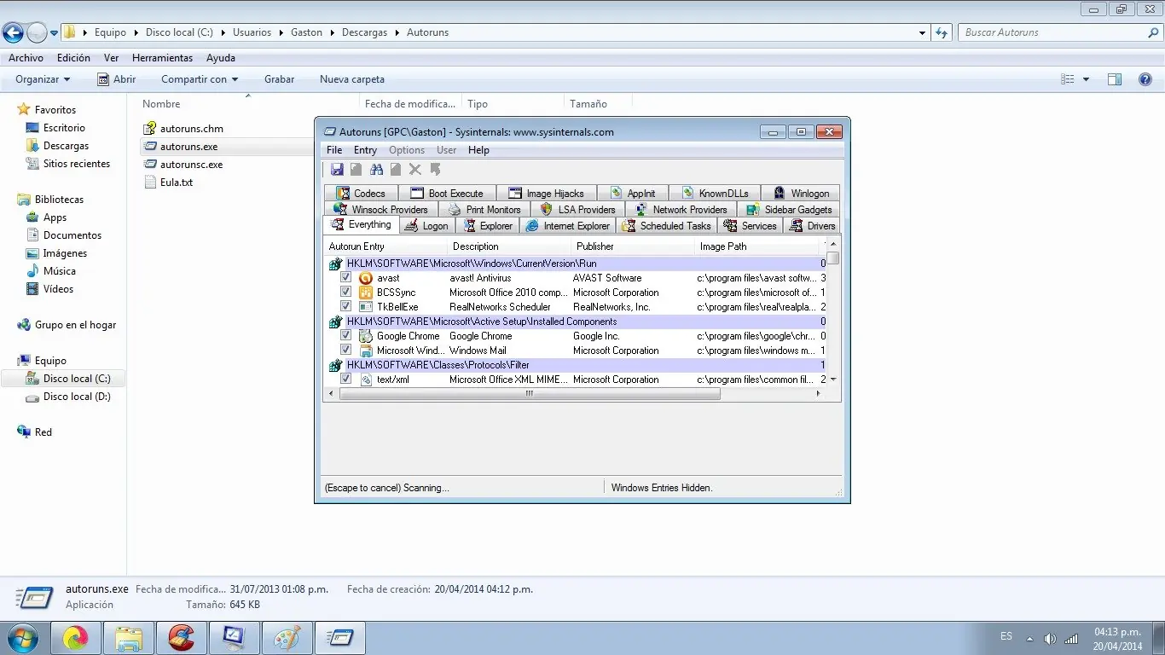Open autoruns.chm help file icon in Explorer

pyautogui.click(x=150, y=129)
